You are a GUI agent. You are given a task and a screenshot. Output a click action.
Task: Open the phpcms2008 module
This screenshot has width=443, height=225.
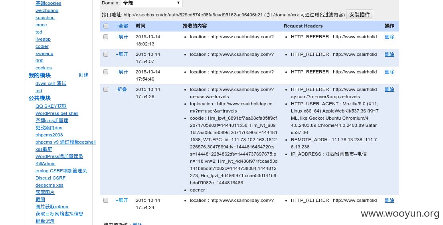pos(49,135)
